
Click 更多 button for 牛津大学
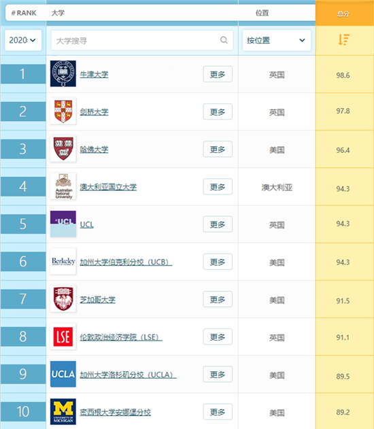(218, 74)
